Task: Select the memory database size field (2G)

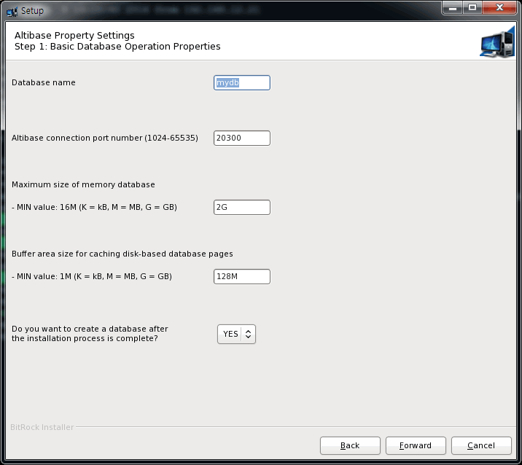Action: [x=242, y=208]
